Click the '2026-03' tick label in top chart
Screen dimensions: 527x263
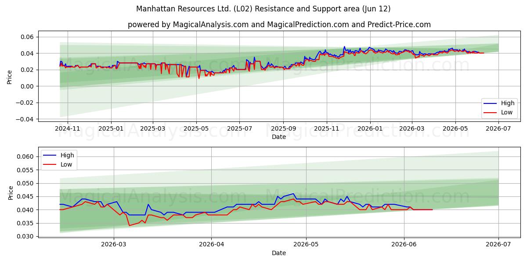(x=411, y=129)
